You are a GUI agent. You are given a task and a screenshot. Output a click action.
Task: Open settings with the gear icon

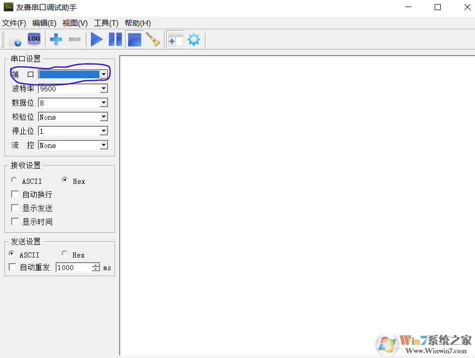coord(194,39)
